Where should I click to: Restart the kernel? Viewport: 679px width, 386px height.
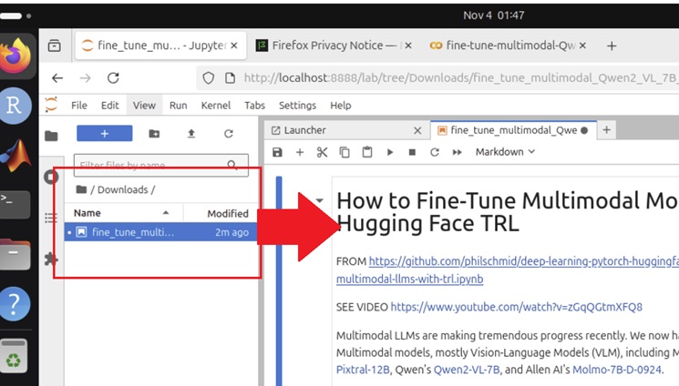pyautogui.click(x=435, y=152)
